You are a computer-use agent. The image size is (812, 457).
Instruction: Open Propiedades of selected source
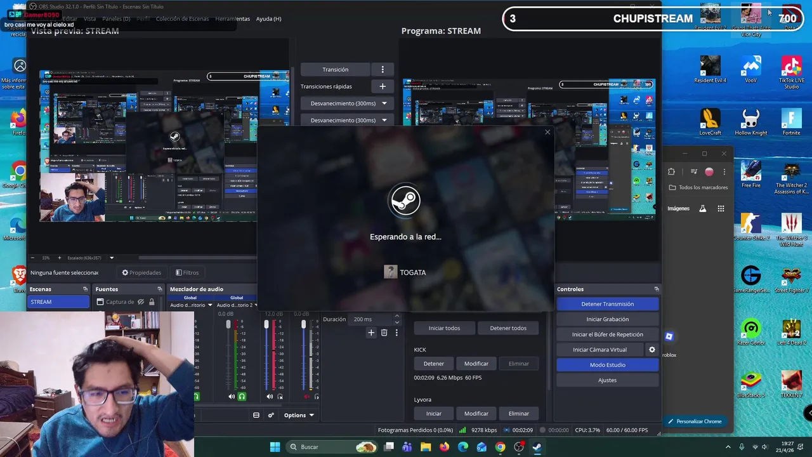point(141,272)
